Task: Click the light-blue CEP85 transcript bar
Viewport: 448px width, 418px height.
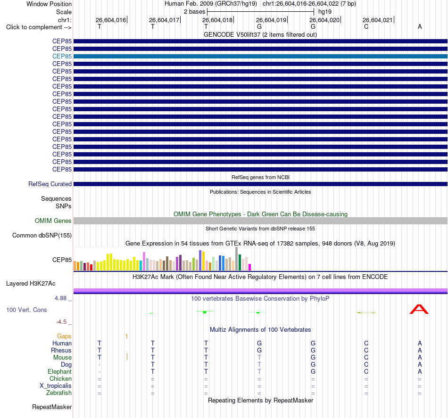Action: pos(261,56)
